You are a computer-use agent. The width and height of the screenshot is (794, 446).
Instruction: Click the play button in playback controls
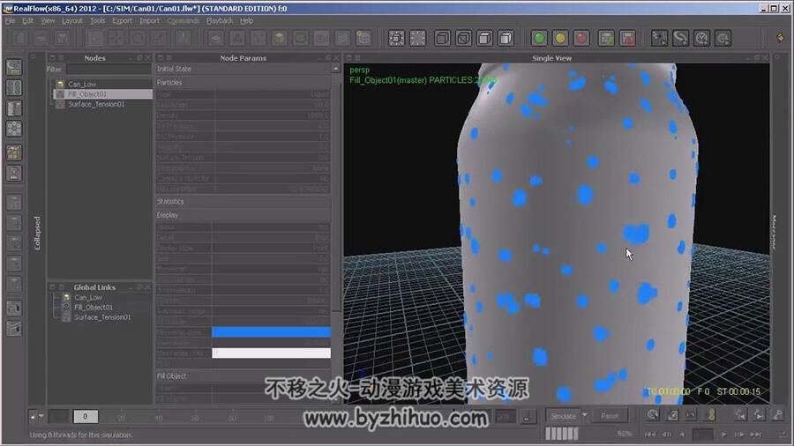coord(724,435)
